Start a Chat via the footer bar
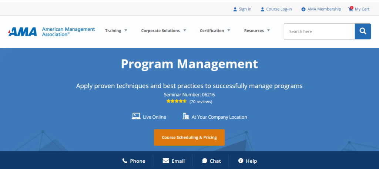Screen dimensions: 379x169 click(215, 161)
